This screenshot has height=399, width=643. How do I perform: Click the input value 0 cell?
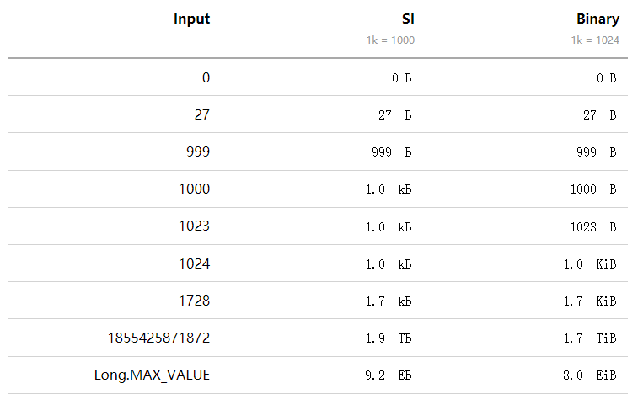[206, 77]
